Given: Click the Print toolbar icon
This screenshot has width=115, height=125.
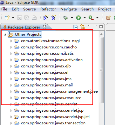Looking at the screenshot, I should coord(34,18).
